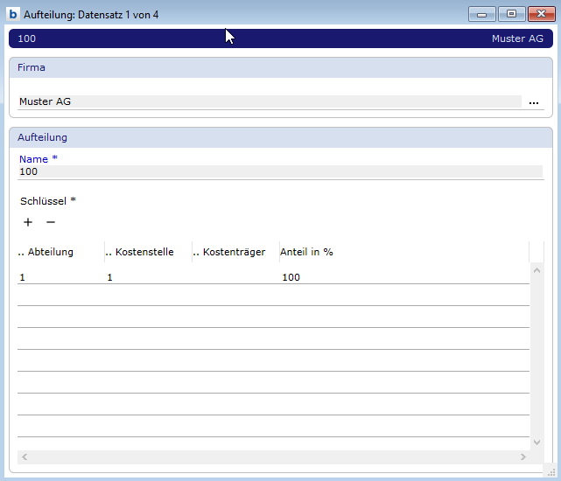The width and height of the screenshot is (561, 481).
Task: Click the Abteilung column header
Action: [51, 252]
